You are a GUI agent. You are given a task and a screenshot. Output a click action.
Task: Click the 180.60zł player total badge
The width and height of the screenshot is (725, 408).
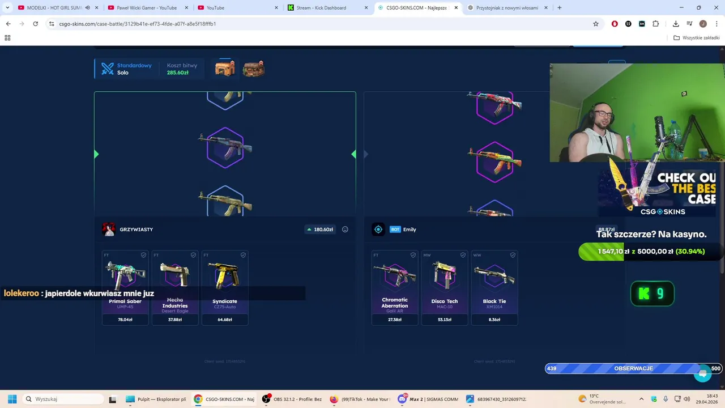(319, 229)
